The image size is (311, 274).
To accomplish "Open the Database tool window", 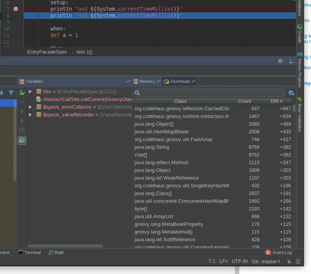I will (x=300, y=8).
